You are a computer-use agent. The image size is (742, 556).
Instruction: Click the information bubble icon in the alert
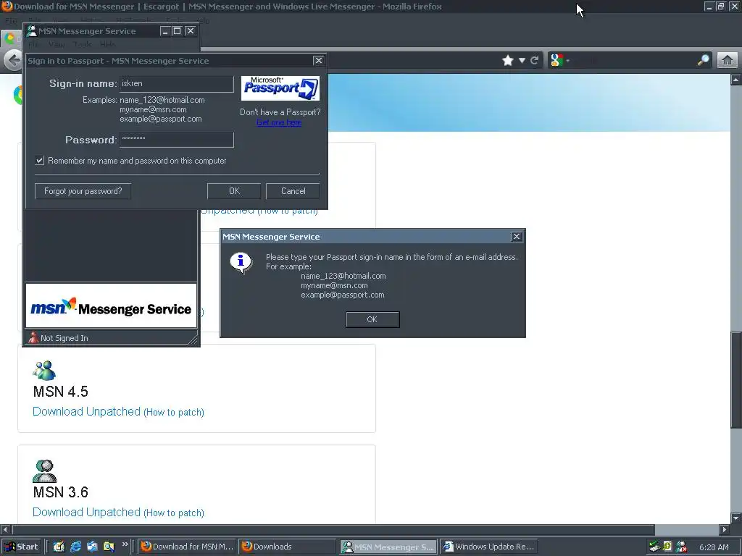tap(241, 262)
